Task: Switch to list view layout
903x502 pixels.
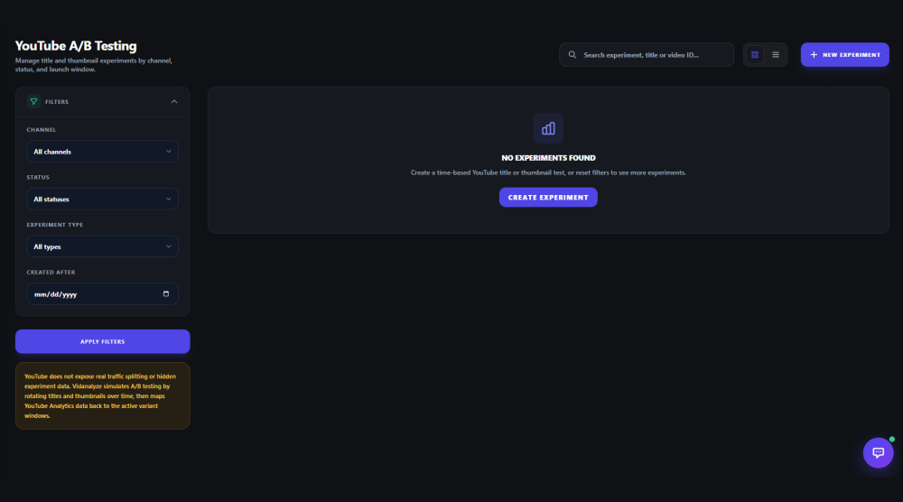Action: [x=775, y=55]
